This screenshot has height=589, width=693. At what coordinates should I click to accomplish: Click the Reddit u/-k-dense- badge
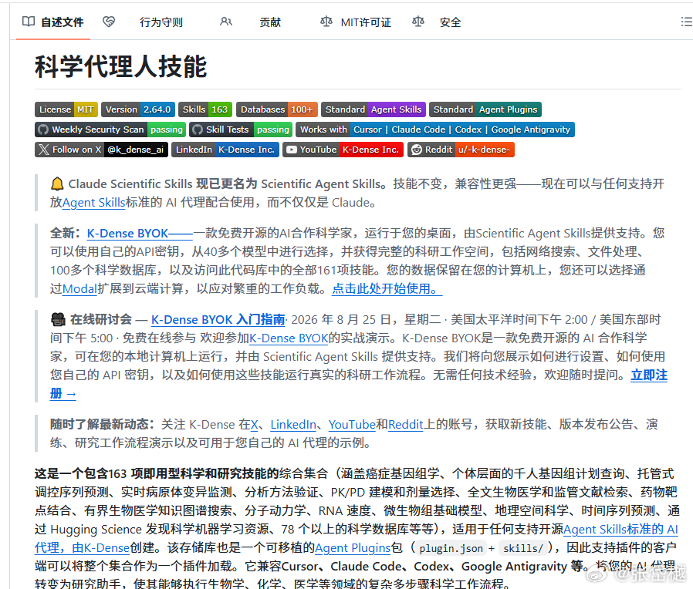coord(461,150)
